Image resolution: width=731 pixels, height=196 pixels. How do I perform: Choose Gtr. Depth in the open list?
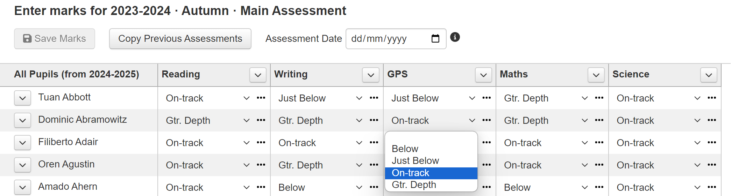click(431, 185)
